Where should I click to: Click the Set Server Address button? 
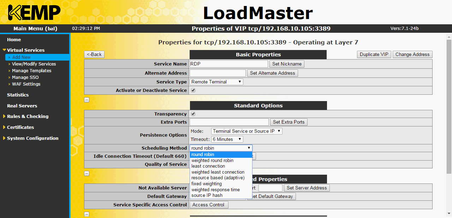(x=307, y=188)
